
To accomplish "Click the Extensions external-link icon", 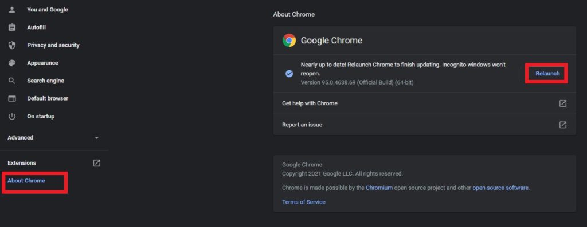I will (96, 163).
